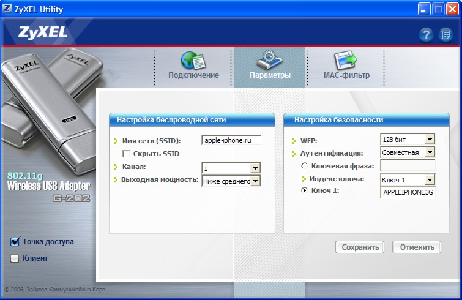Open the WEP 128 бит dropdown
The image size is (462, 300).
430,140
